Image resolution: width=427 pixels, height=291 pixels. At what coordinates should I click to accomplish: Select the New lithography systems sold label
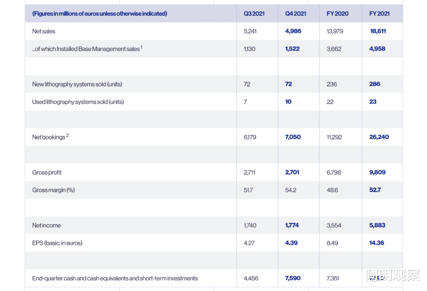[77, 84]
